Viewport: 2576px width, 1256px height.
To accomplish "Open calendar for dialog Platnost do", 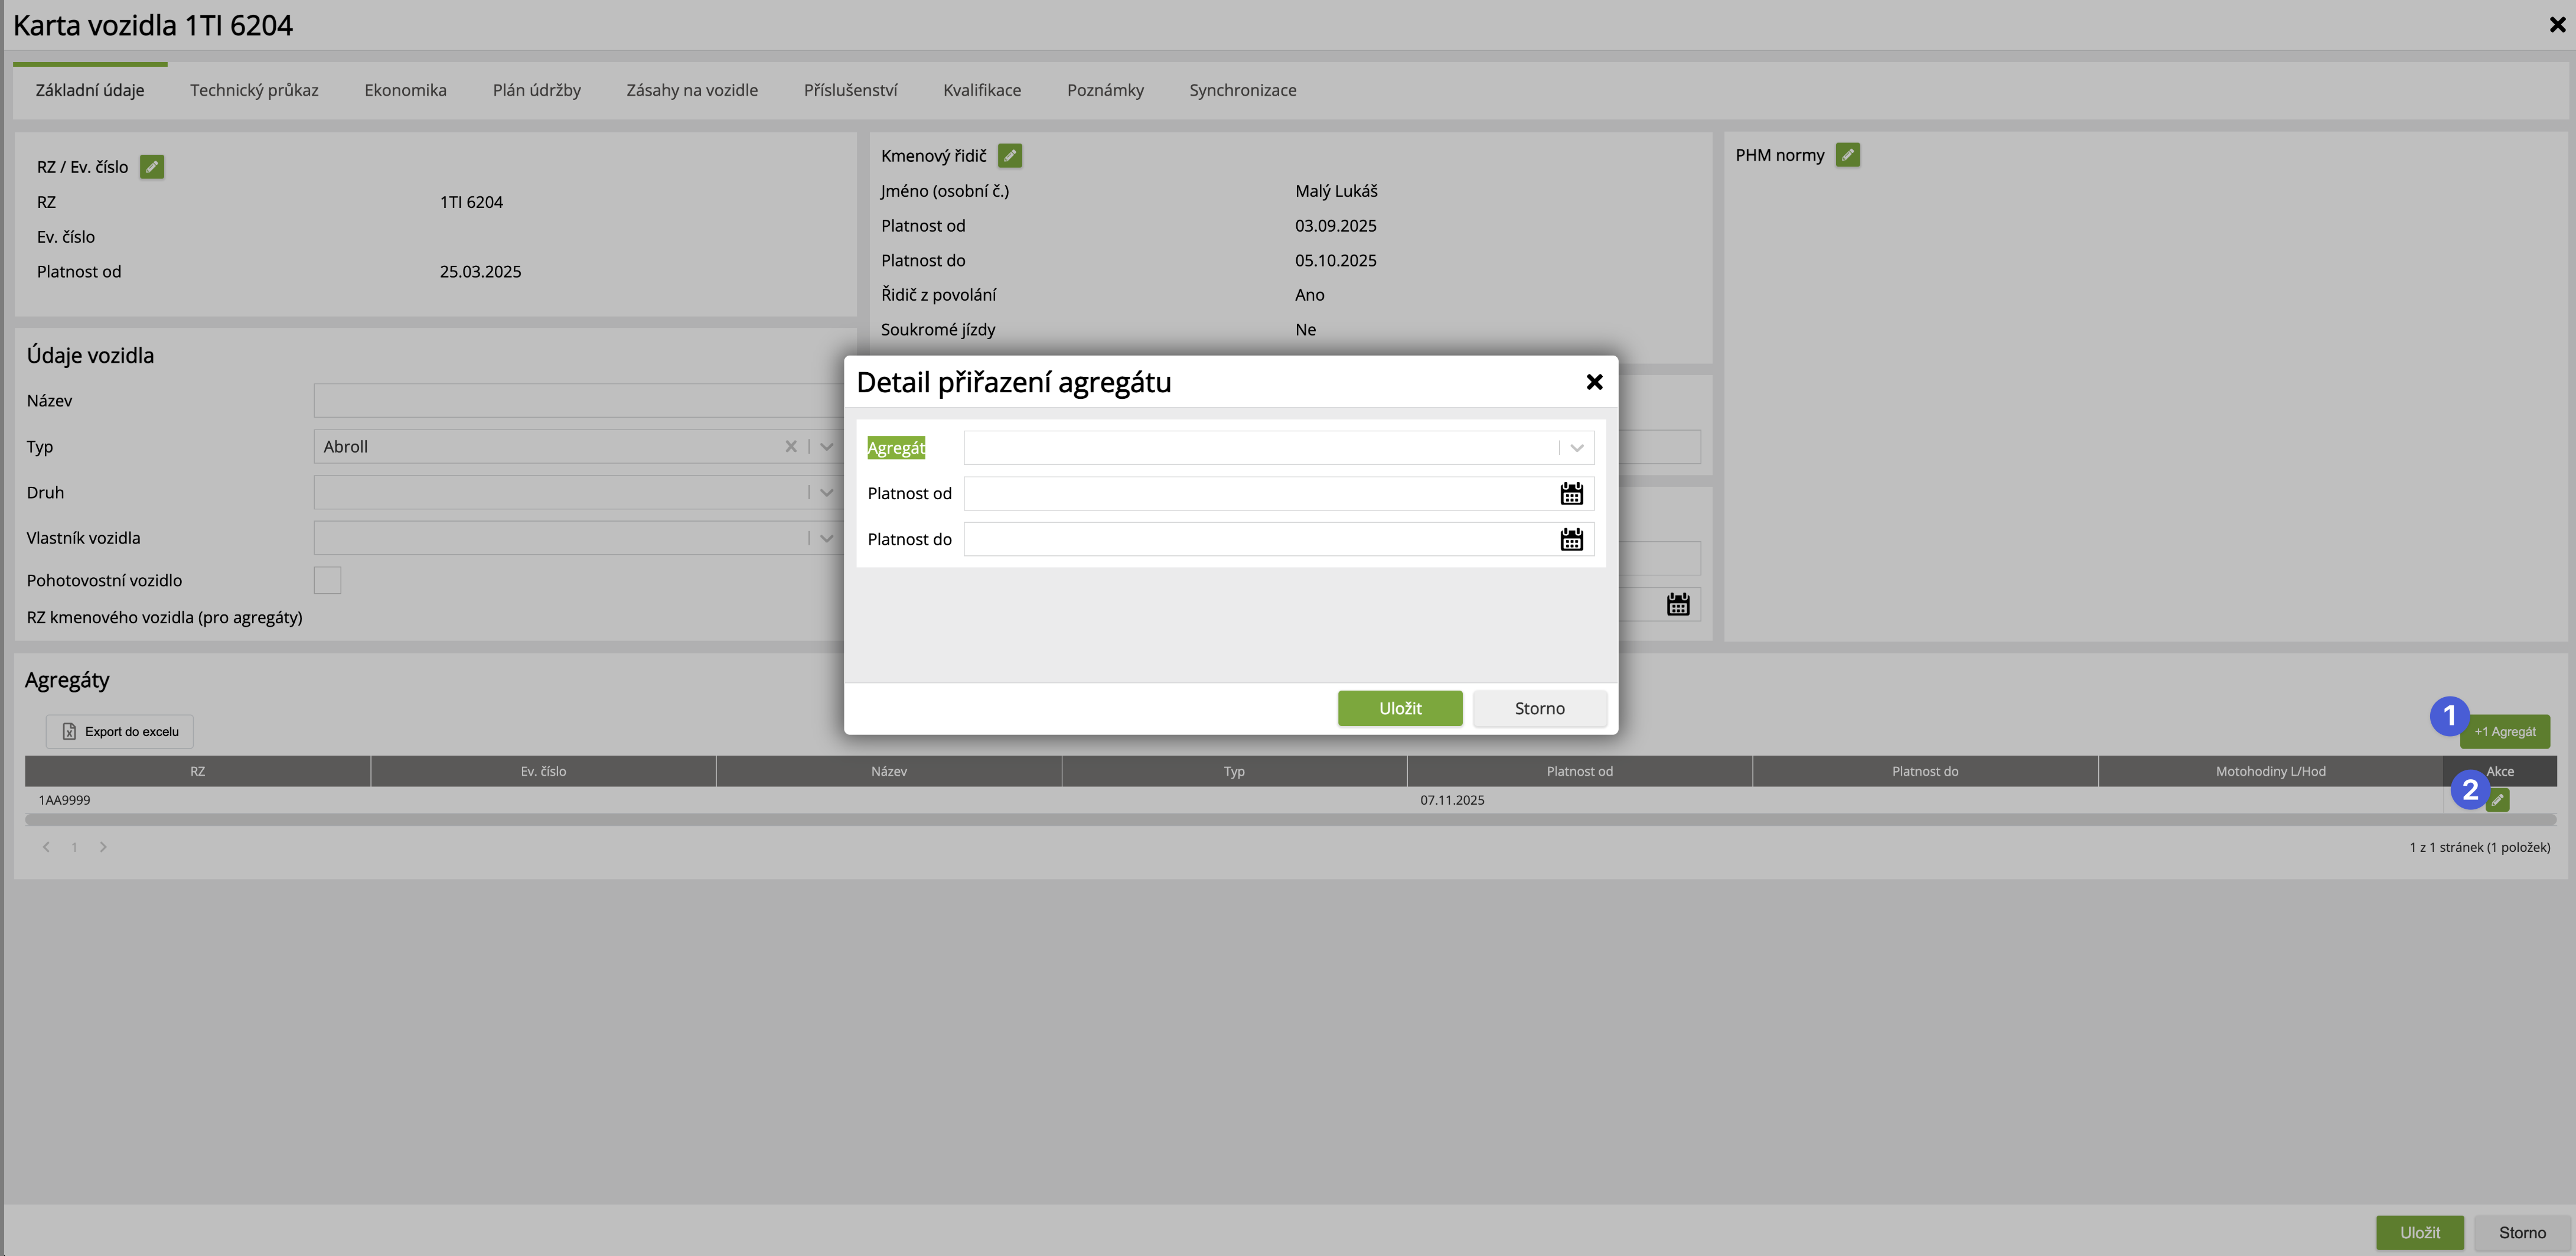I will 1571,540.
